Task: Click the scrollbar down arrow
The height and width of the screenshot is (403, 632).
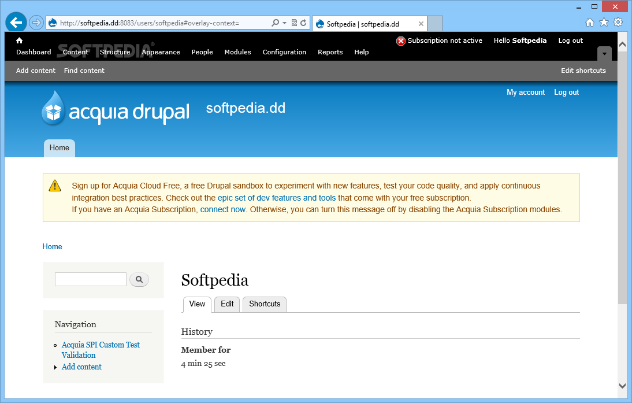Action: click(622, 386)
